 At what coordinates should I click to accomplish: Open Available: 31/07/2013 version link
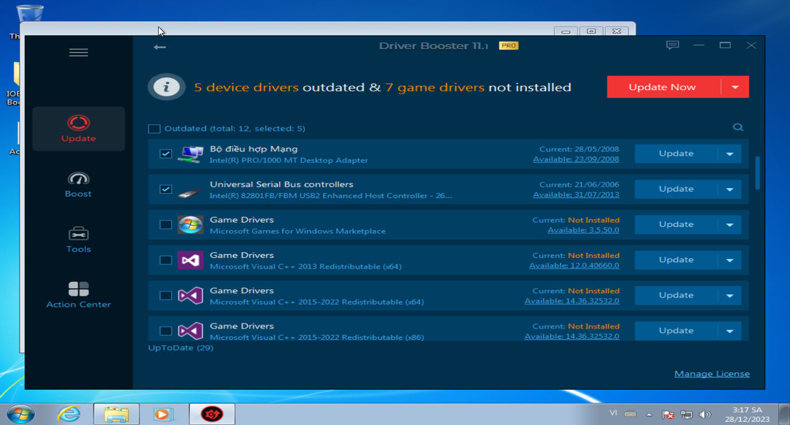click(576, 195)
